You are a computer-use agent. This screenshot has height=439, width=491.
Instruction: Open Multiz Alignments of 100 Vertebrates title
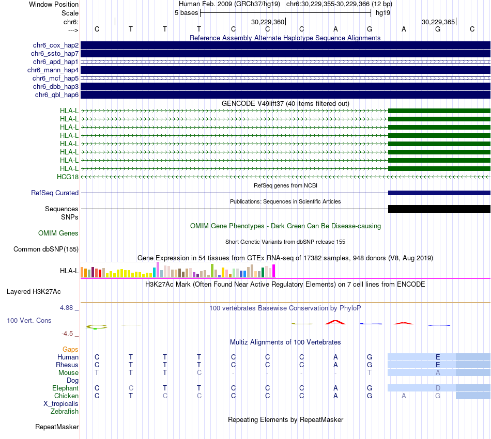tap(285, 342)
